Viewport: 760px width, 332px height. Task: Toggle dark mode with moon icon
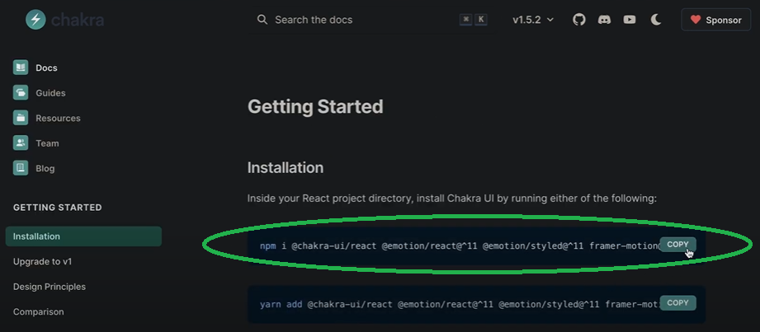click(655, 20)
